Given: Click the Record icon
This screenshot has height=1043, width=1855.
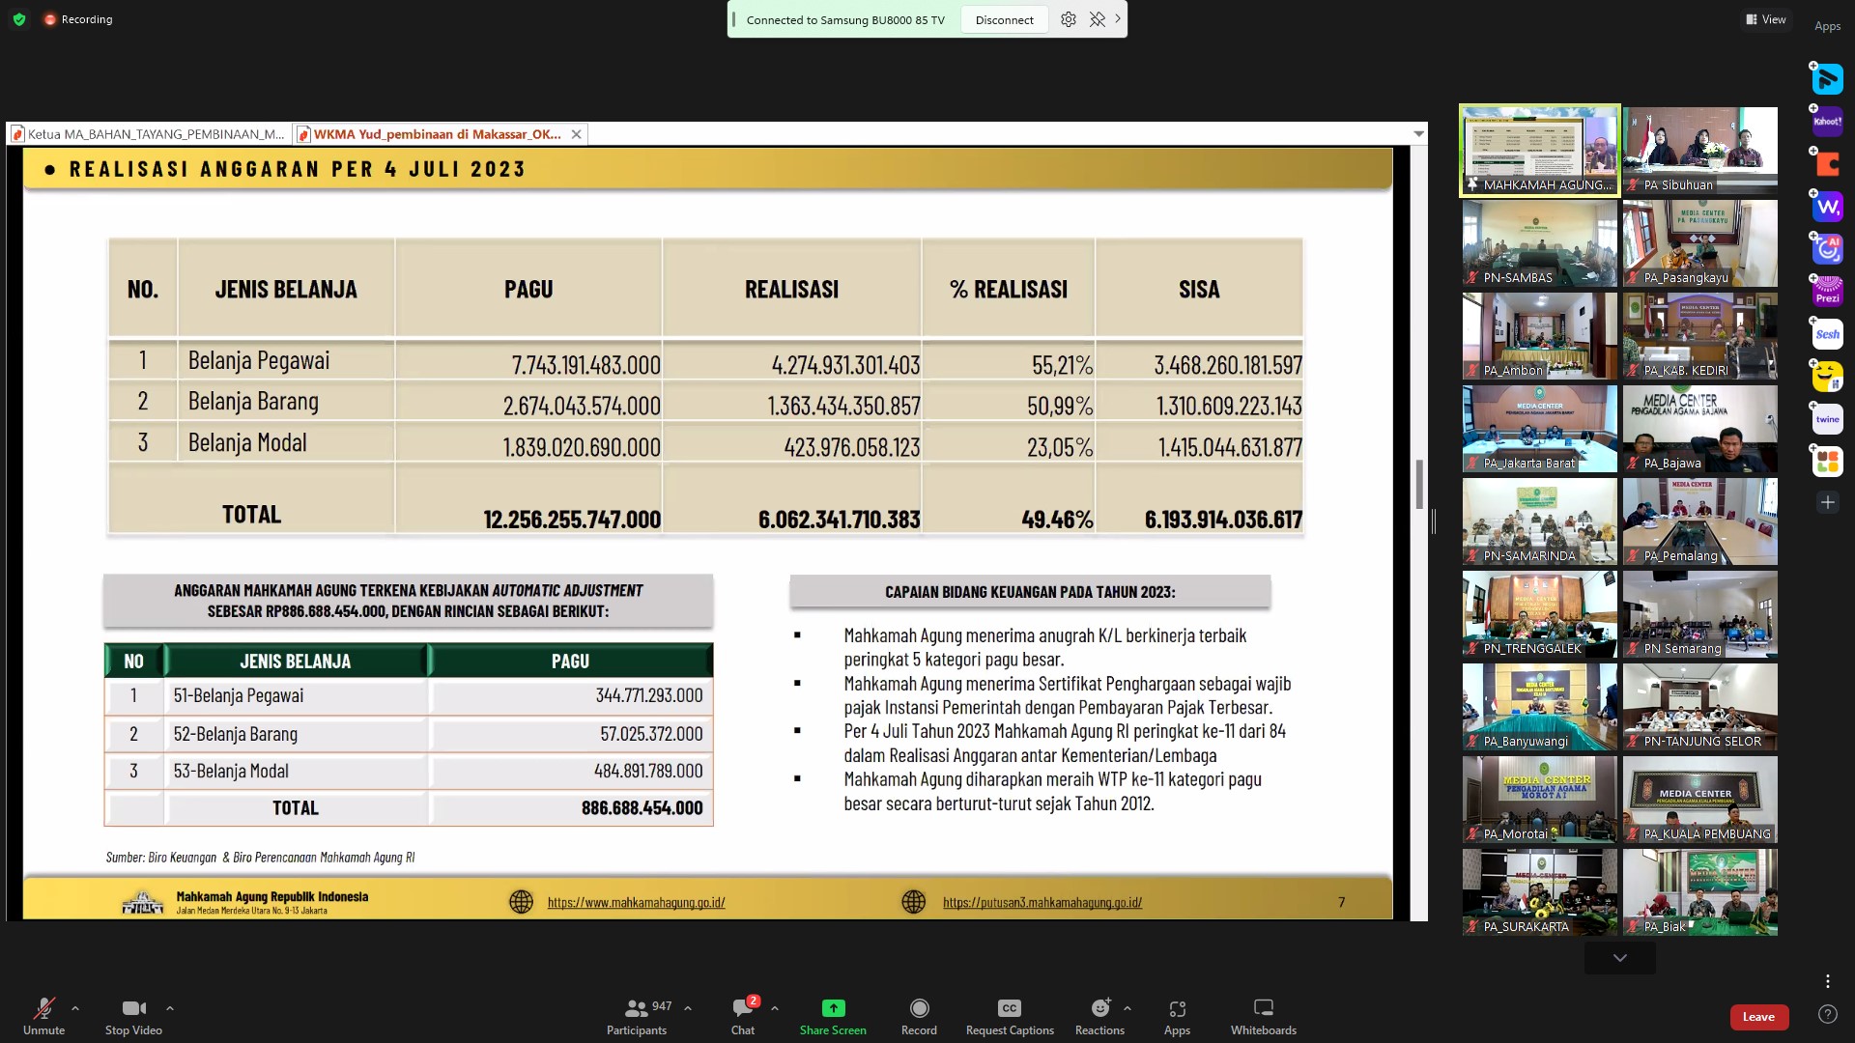Looking at the screenshot, I should [920, 1008].
